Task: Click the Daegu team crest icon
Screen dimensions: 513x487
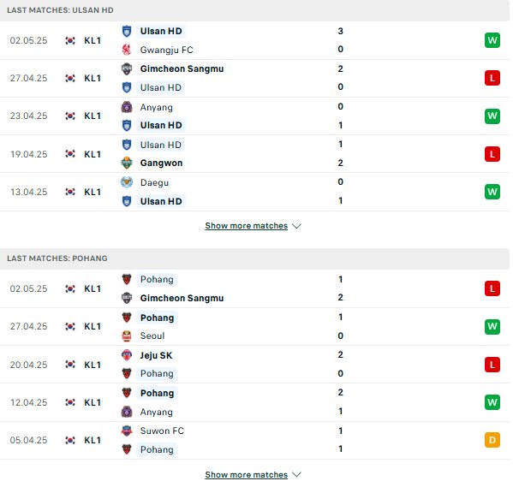Action: (127, 182)
